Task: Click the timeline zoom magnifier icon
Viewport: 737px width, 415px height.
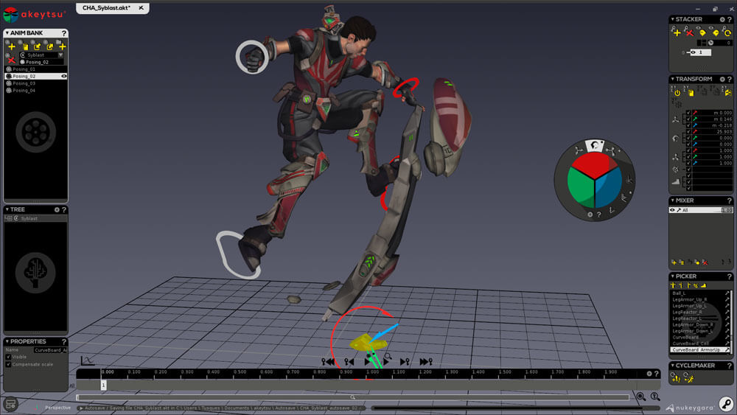Action: coord(640,397)
